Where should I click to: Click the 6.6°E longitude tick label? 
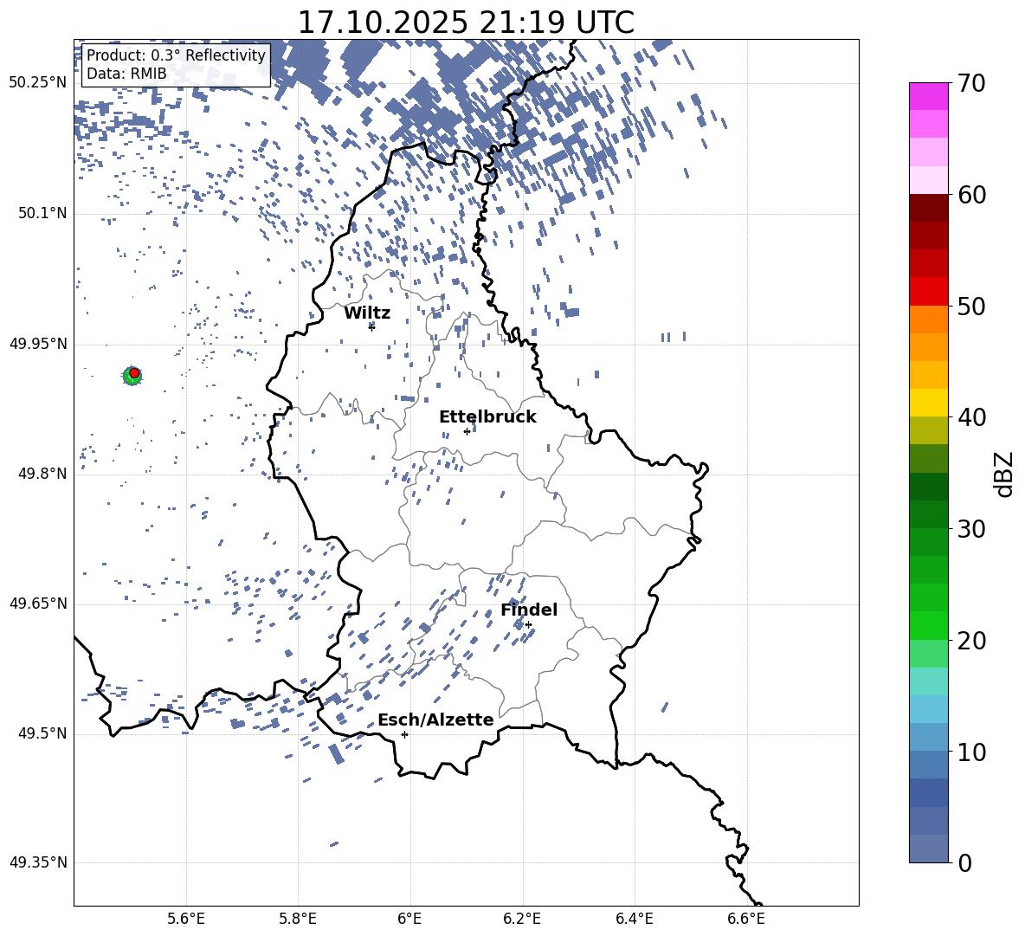tap(746, 920)
